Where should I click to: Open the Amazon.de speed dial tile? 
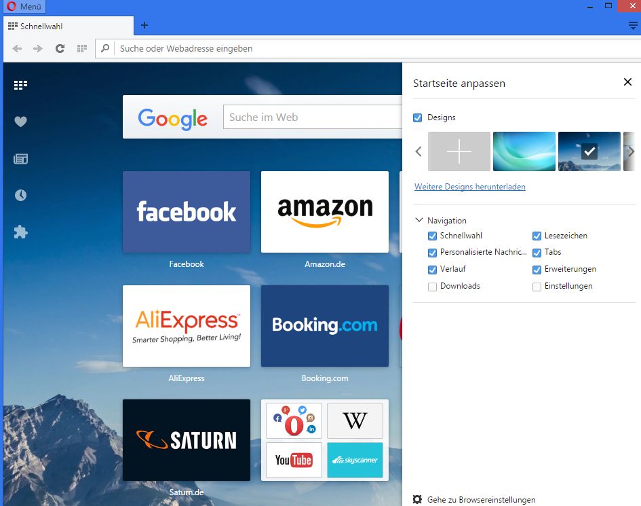pos(325,212)
